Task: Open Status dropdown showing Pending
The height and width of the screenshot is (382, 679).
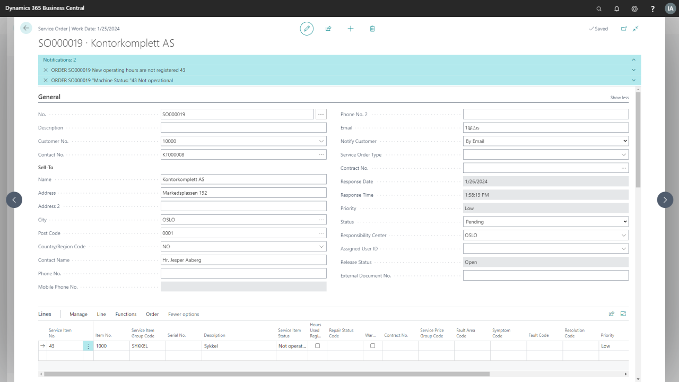Action: (546, 222)
